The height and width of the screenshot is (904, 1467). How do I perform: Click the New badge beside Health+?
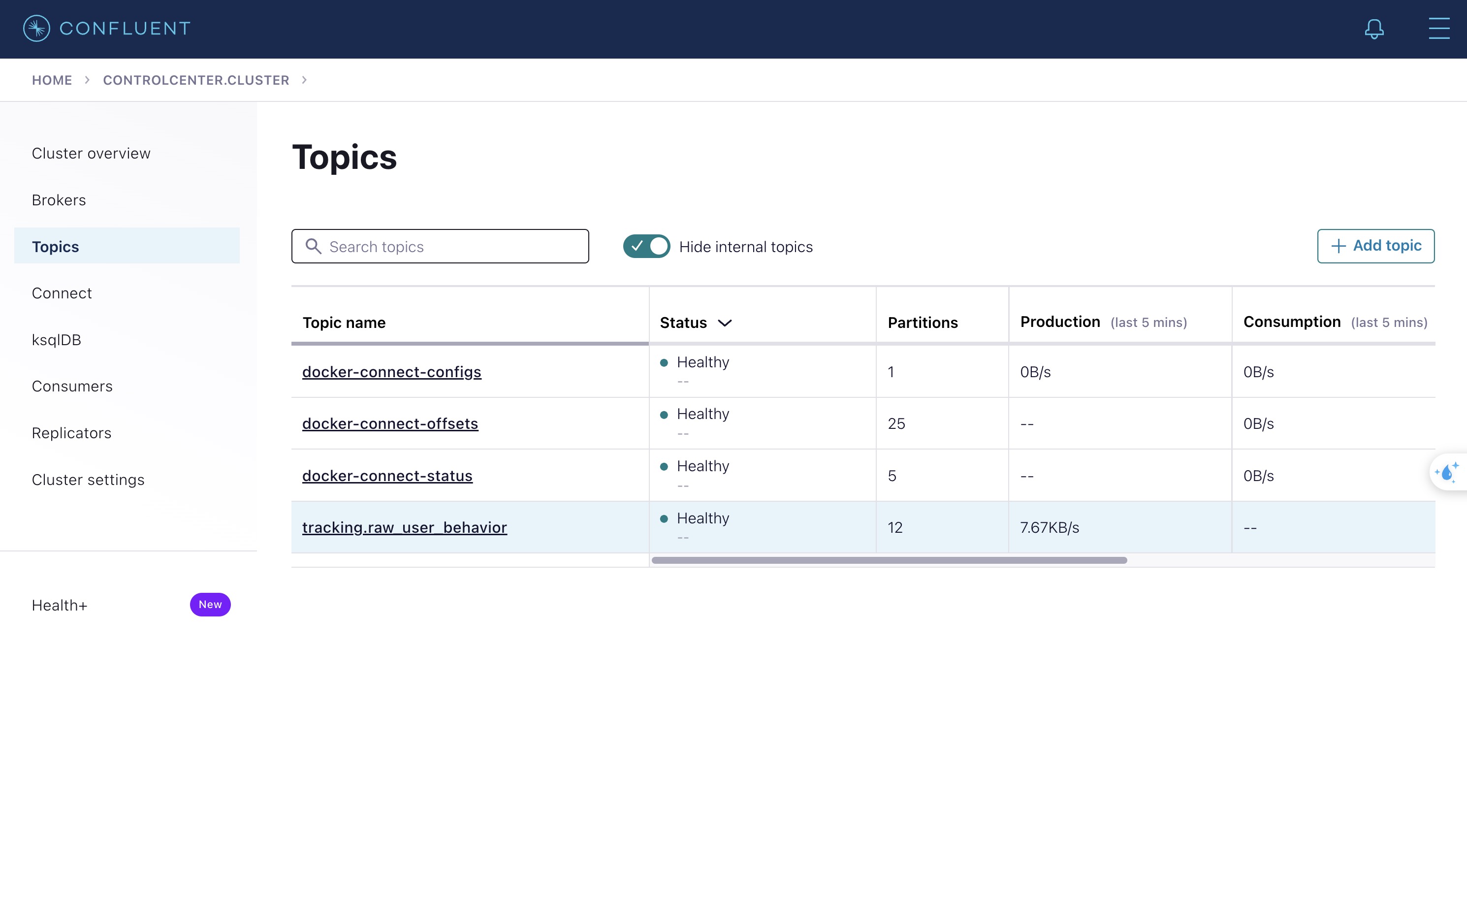[x=210, y=605]
